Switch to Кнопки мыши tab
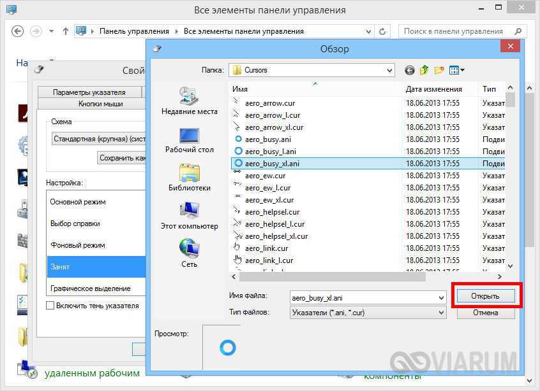 pyautogui.click(x=100, y=103)
